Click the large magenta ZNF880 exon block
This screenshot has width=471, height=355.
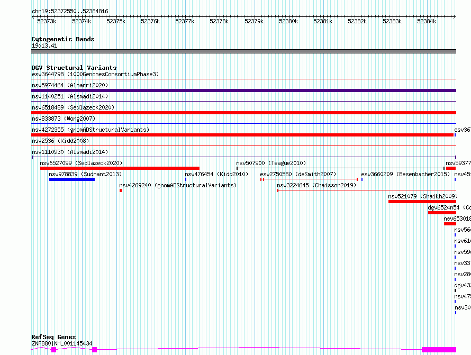point(439,350)
